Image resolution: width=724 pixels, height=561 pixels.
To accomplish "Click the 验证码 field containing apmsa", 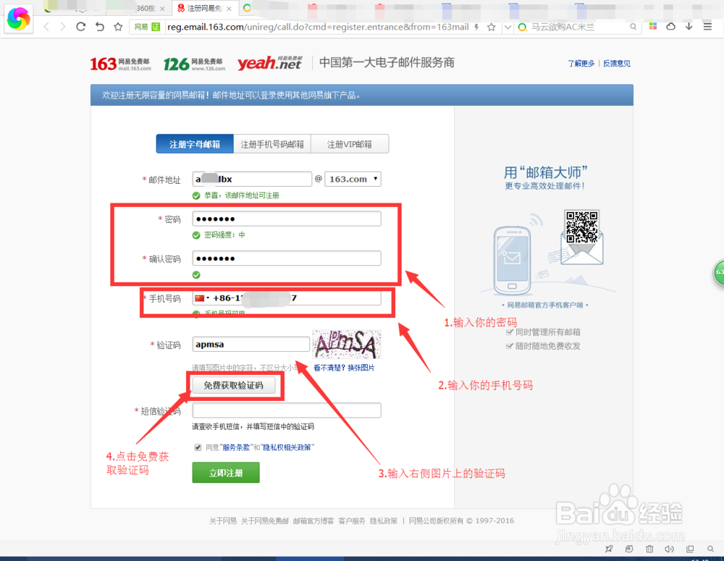I will 251,345.
